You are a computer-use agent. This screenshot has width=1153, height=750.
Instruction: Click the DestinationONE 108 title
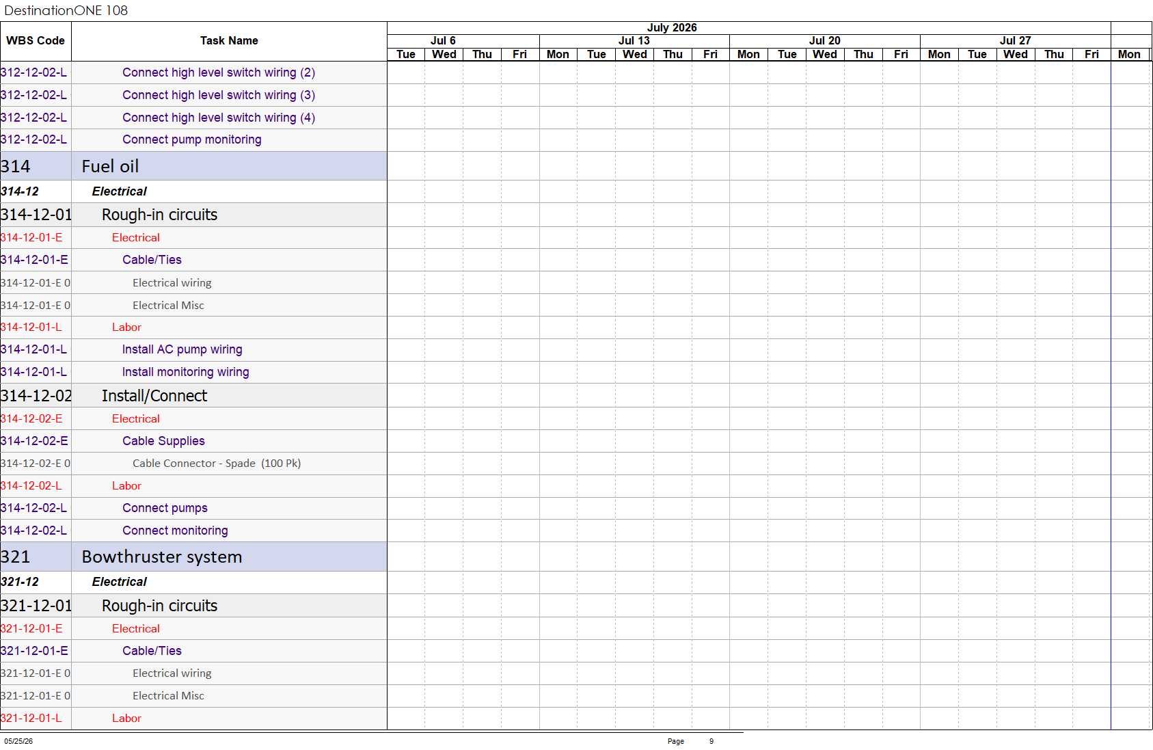coord(66,10)
